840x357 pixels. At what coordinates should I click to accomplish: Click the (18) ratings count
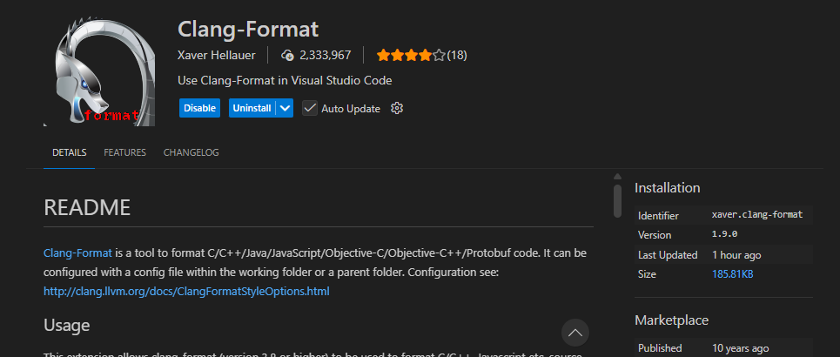coord(457,55)
